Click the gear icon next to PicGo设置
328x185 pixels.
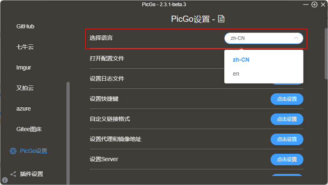click(13, 151)
